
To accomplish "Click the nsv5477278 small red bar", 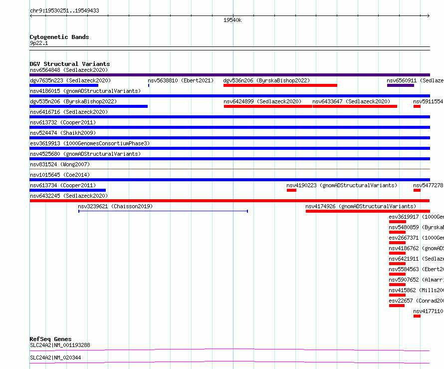I will point(417,190).
